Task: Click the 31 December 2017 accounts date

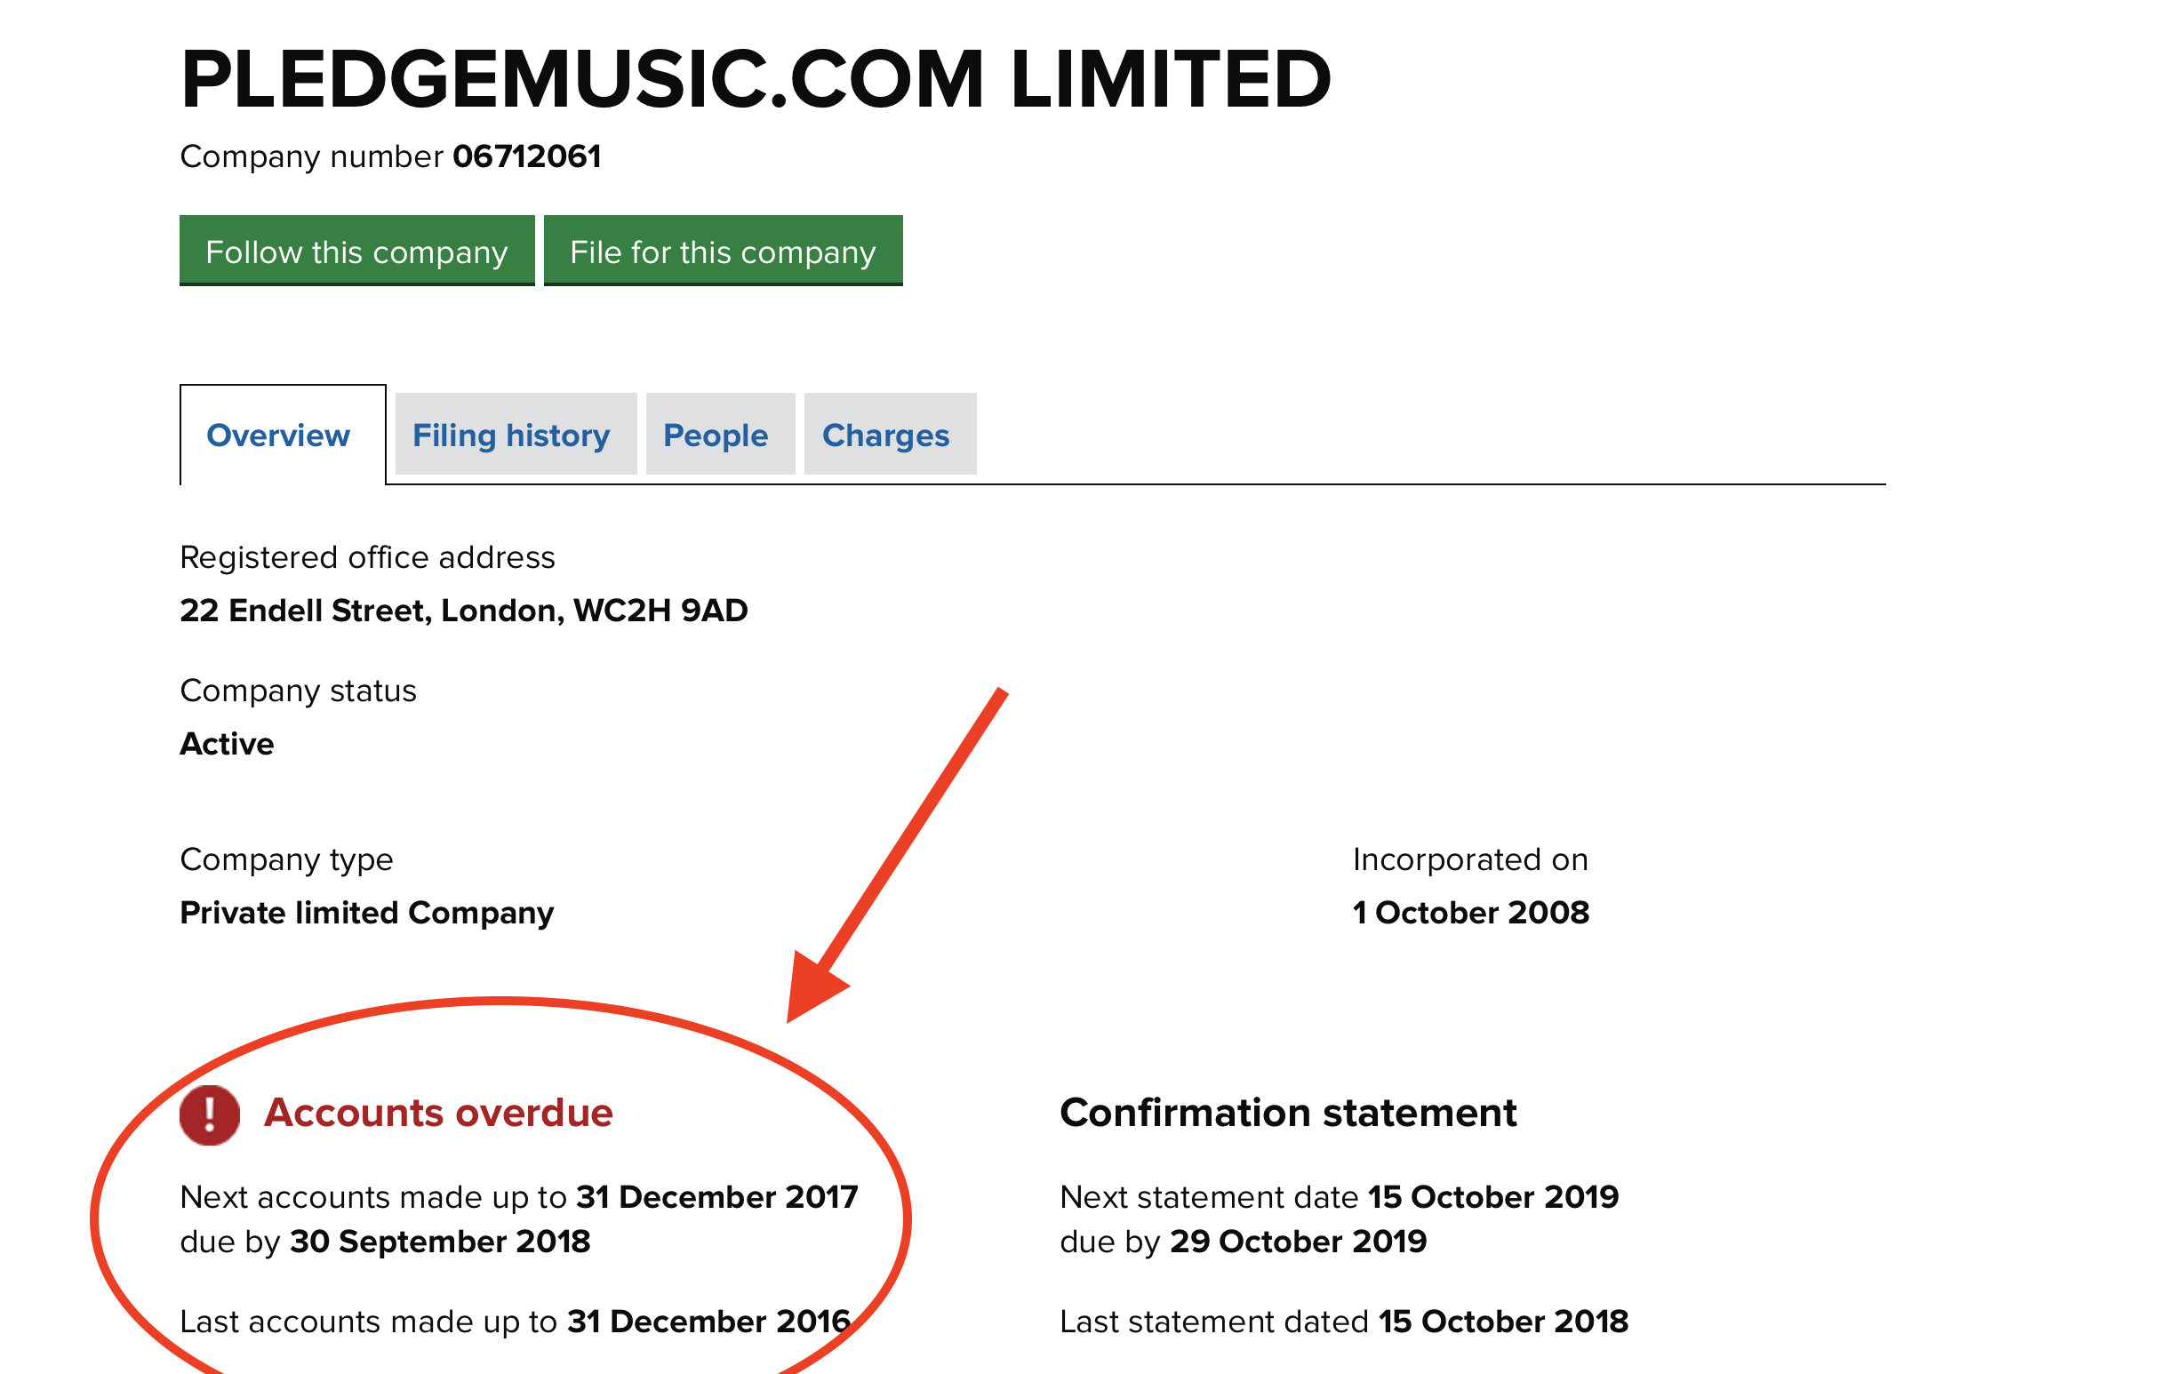Action: 716,1196
